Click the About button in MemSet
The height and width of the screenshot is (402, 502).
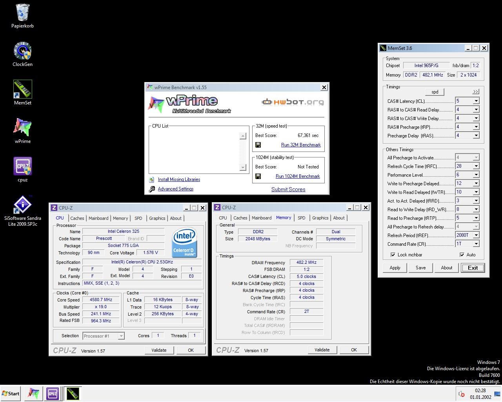coord(447,268)
